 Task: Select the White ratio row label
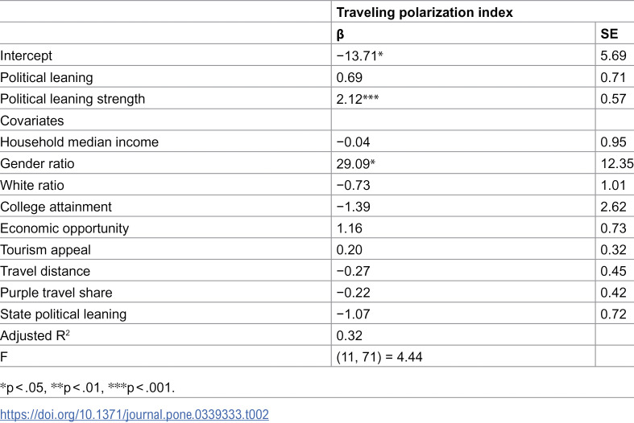click(32, 185)
